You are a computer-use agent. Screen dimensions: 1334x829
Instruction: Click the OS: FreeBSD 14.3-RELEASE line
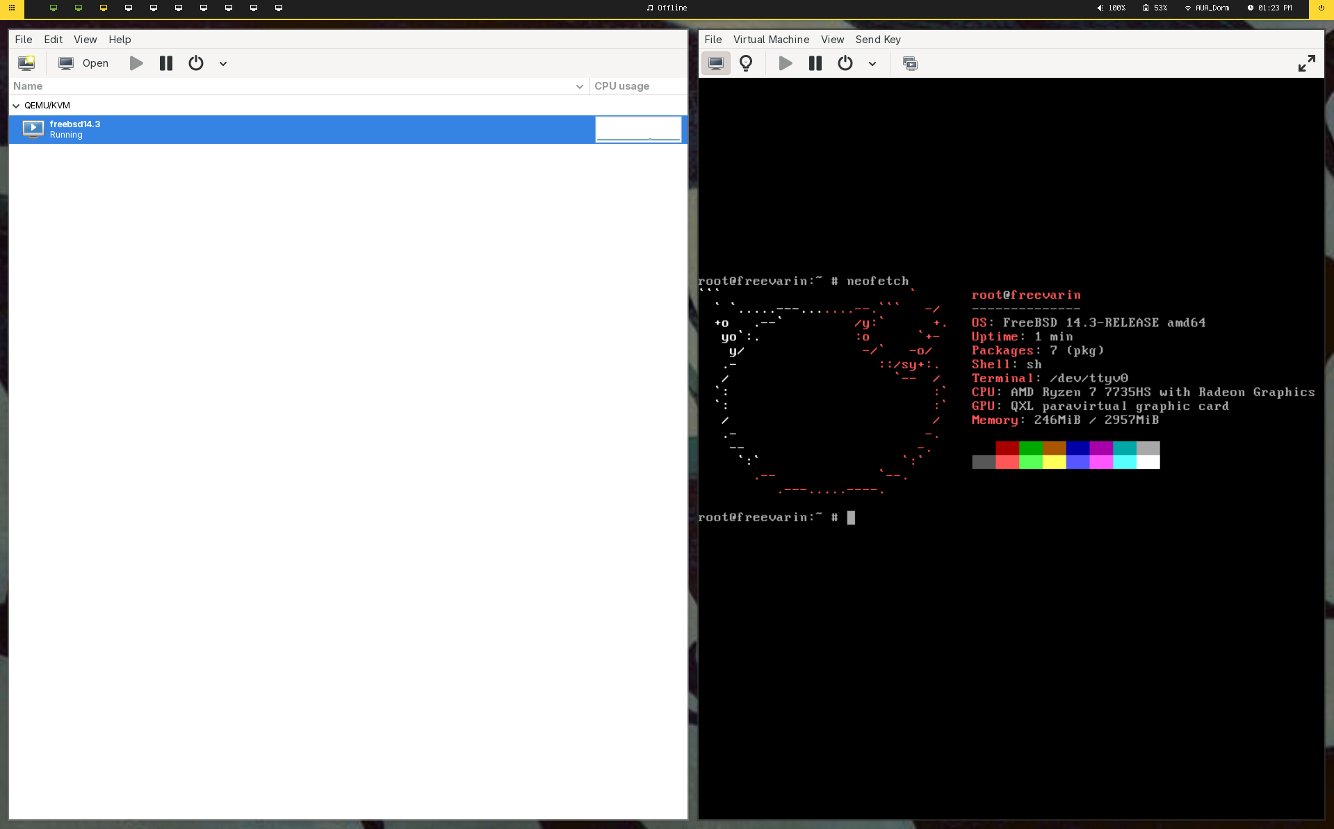(x=1089, y=322)
